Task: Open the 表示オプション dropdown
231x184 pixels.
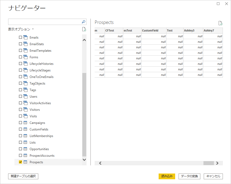Action: click(x=21, y=29)
